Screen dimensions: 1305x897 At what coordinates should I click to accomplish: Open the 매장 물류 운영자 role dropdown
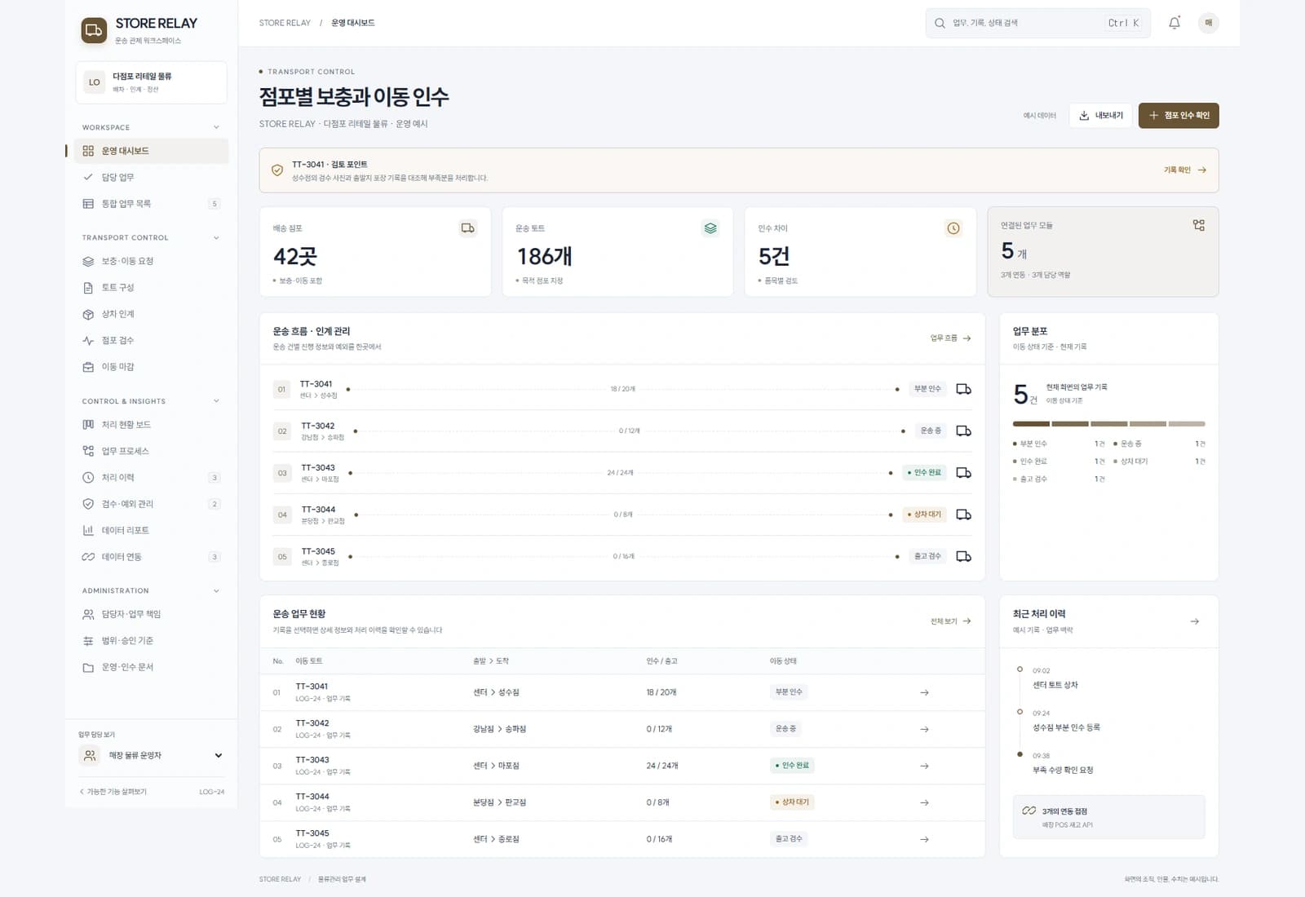point(152,756)
